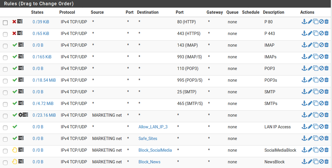Open the 0 /18.54 MiB states for POP3s
Screen dimensions: 332x168
point(44,80)
